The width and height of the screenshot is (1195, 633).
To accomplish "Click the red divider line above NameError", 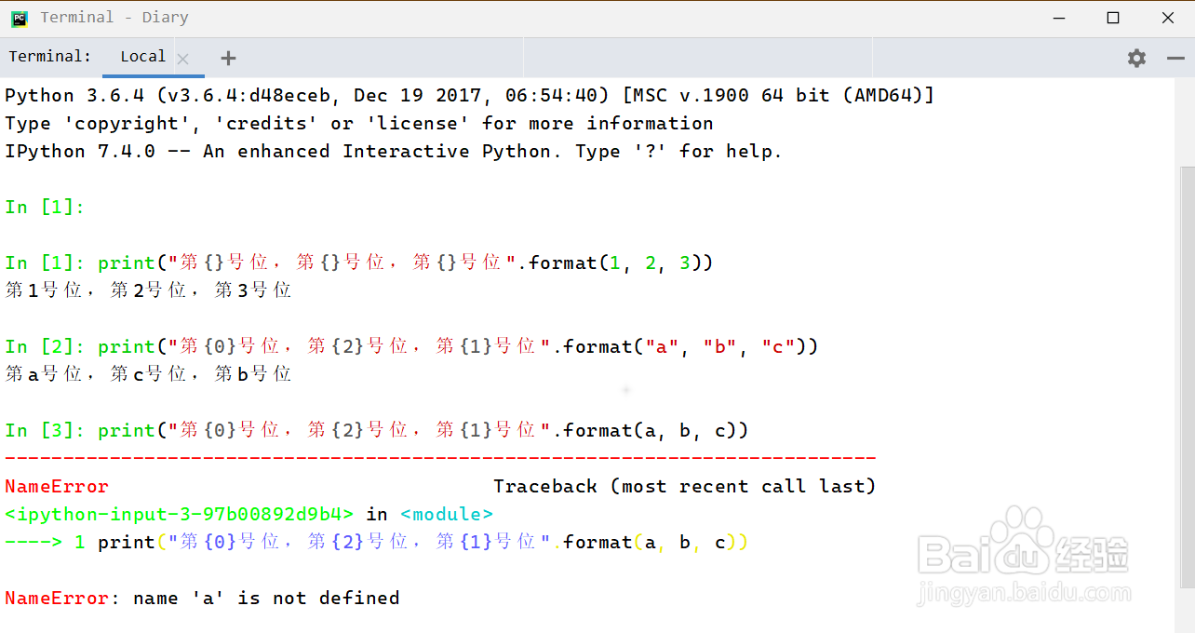I will [437, 458].
